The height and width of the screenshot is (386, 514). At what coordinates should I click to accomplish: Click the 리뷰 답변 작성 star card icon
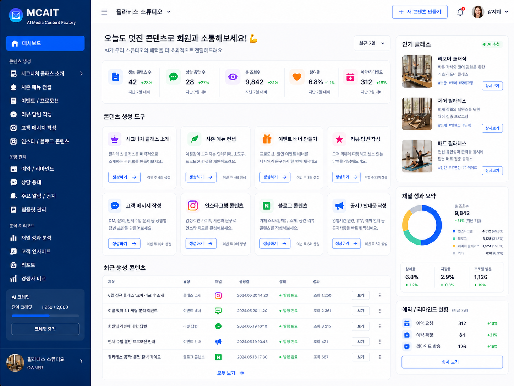click(x=339, y=139)
